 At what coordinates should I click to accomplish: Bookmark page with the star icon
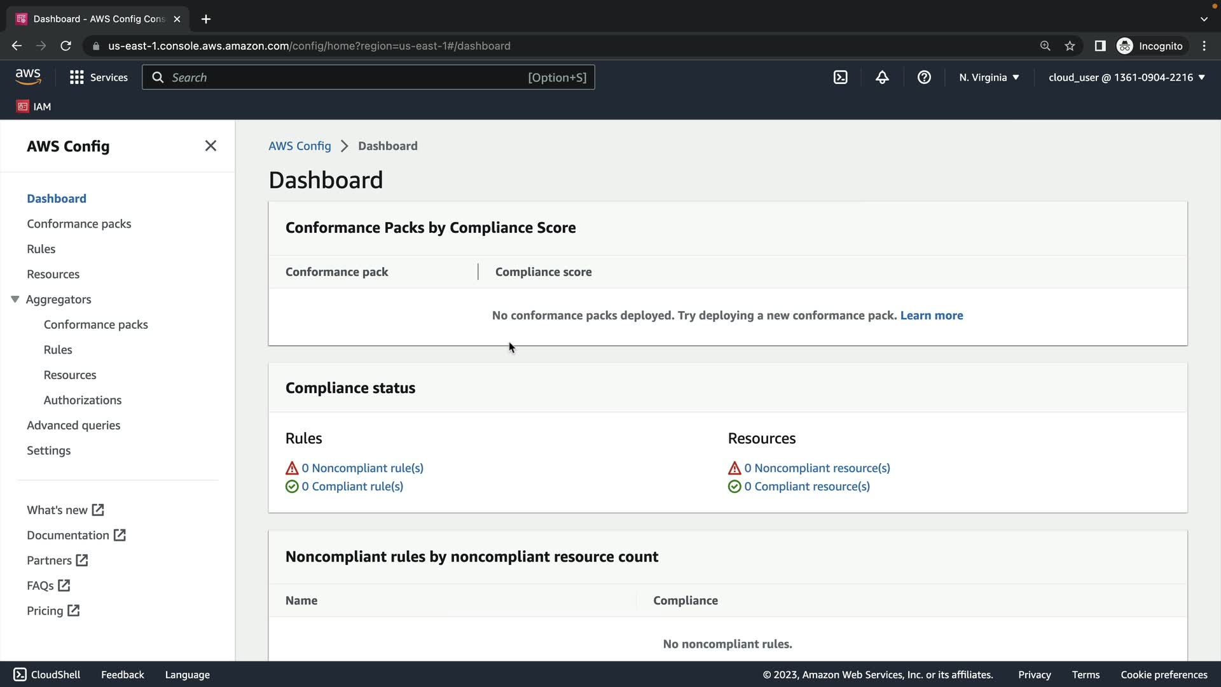coord(1070,46)
